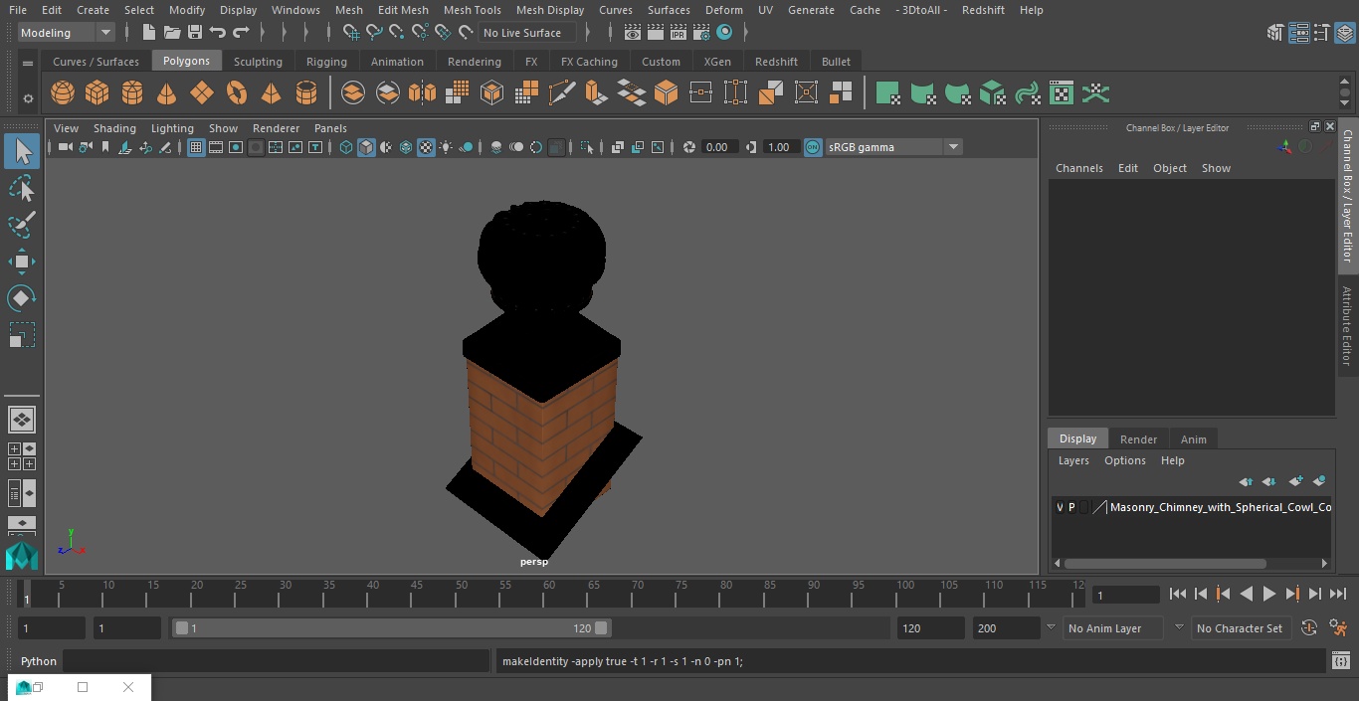Click the Python command language selector
This screenshot has height=701, width=1359.
tap(39, 661)
